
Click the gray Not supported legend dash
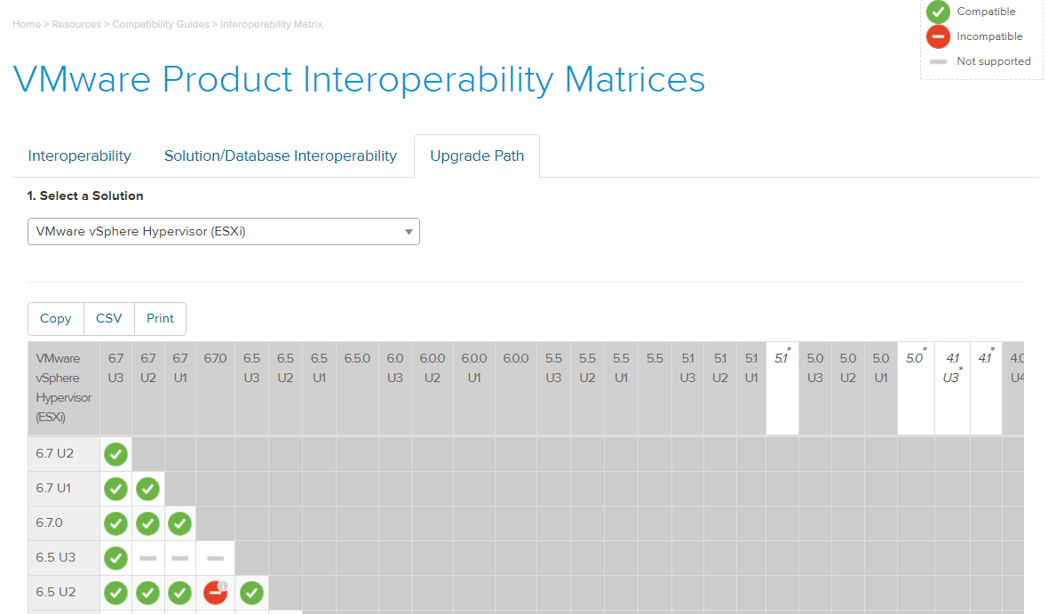938,61
